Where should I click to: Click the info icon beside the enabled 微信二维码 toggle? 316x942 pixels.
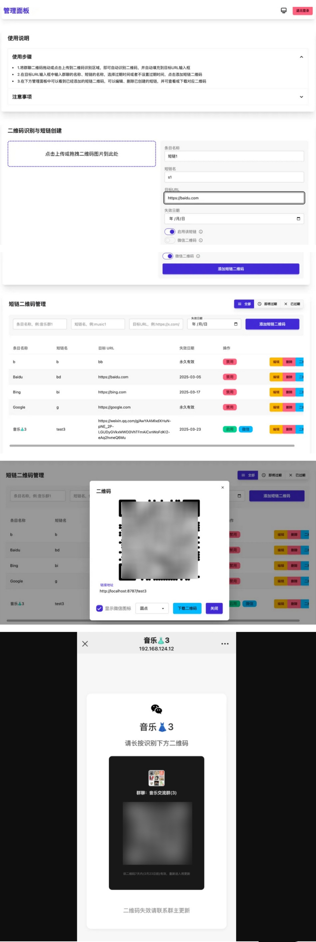[198, 256]
